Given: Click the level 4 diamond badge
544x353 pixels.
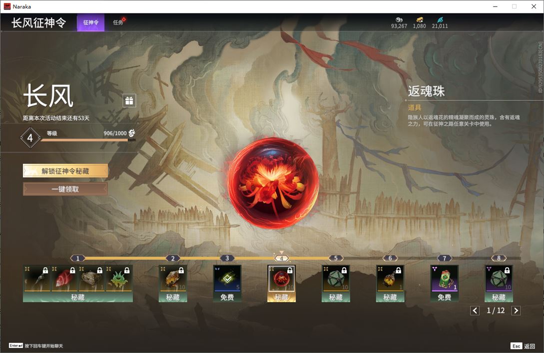Looking at the screenshot, I should 30,138.
